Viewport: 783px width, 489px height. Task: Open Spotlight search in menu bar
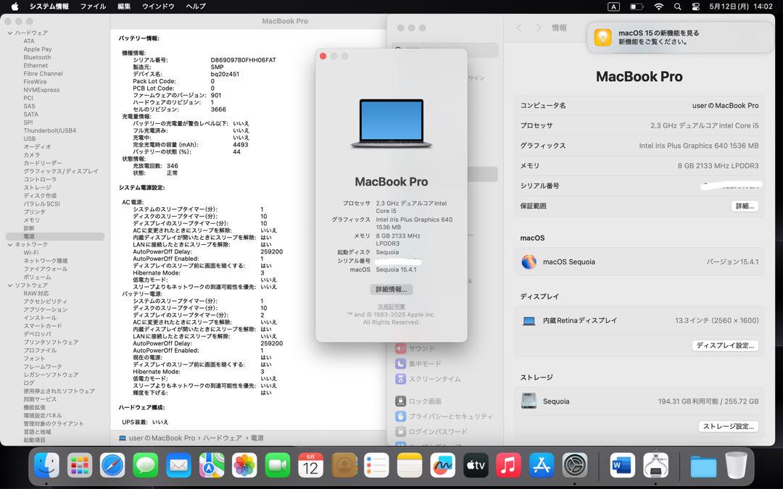tap(677, 7)
